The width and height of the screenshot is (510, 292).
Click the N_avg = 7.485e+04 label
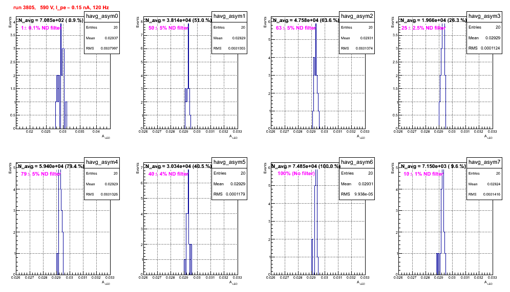pos(306,166)
